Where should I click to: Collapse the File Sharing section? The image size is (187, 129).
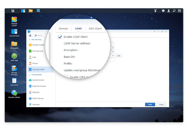(30, 40)
